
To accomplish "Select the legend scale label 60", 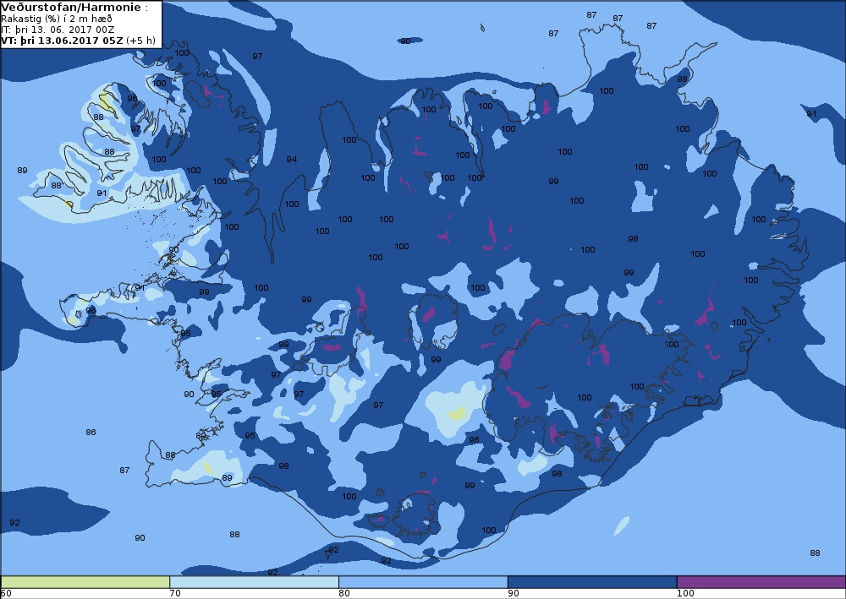I will tap(6, 594).
